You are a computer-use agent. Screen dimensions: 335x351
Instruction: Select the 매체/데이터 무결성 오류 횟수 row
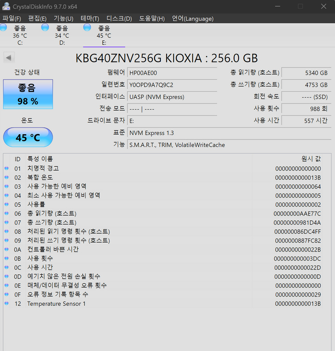[x=163, y=285]
